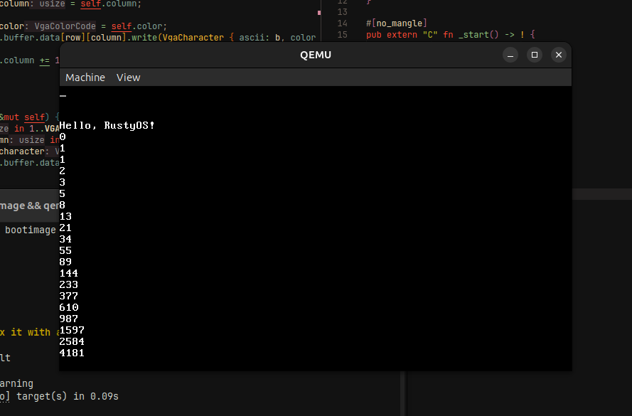The image size is (632, 416).
Task: Click the number 987 in QEMU output
Action: [x=68, y=319]
